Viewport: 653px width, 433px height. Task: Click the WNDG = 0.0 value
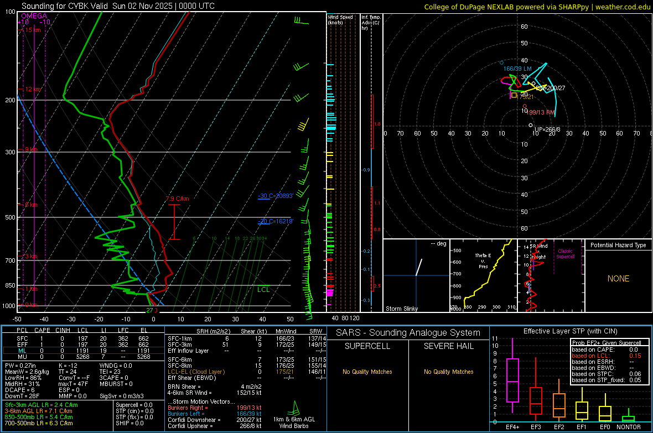[116, 366]
